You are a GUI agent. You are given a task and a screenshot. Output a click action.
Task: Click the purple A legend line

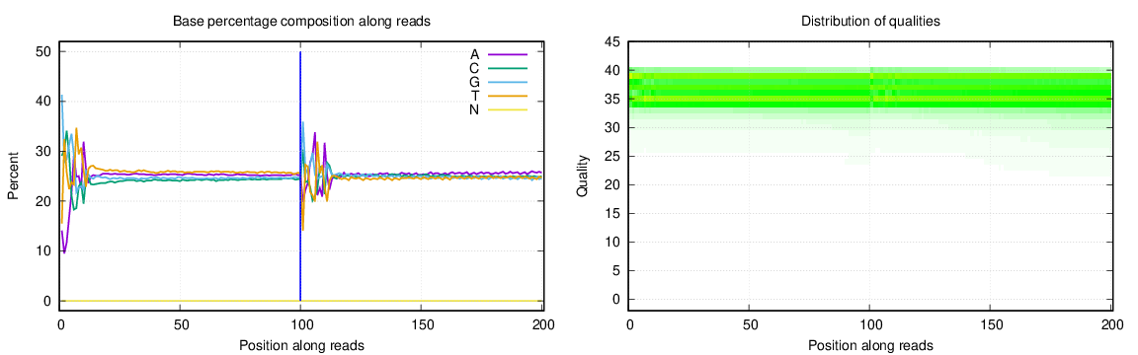(508, 54)
